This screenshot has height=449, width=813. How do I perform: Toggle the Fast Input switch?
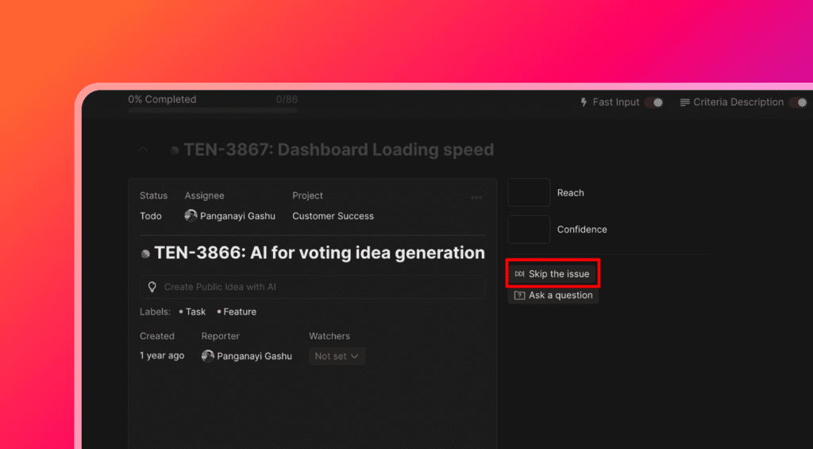click(654, 103)
